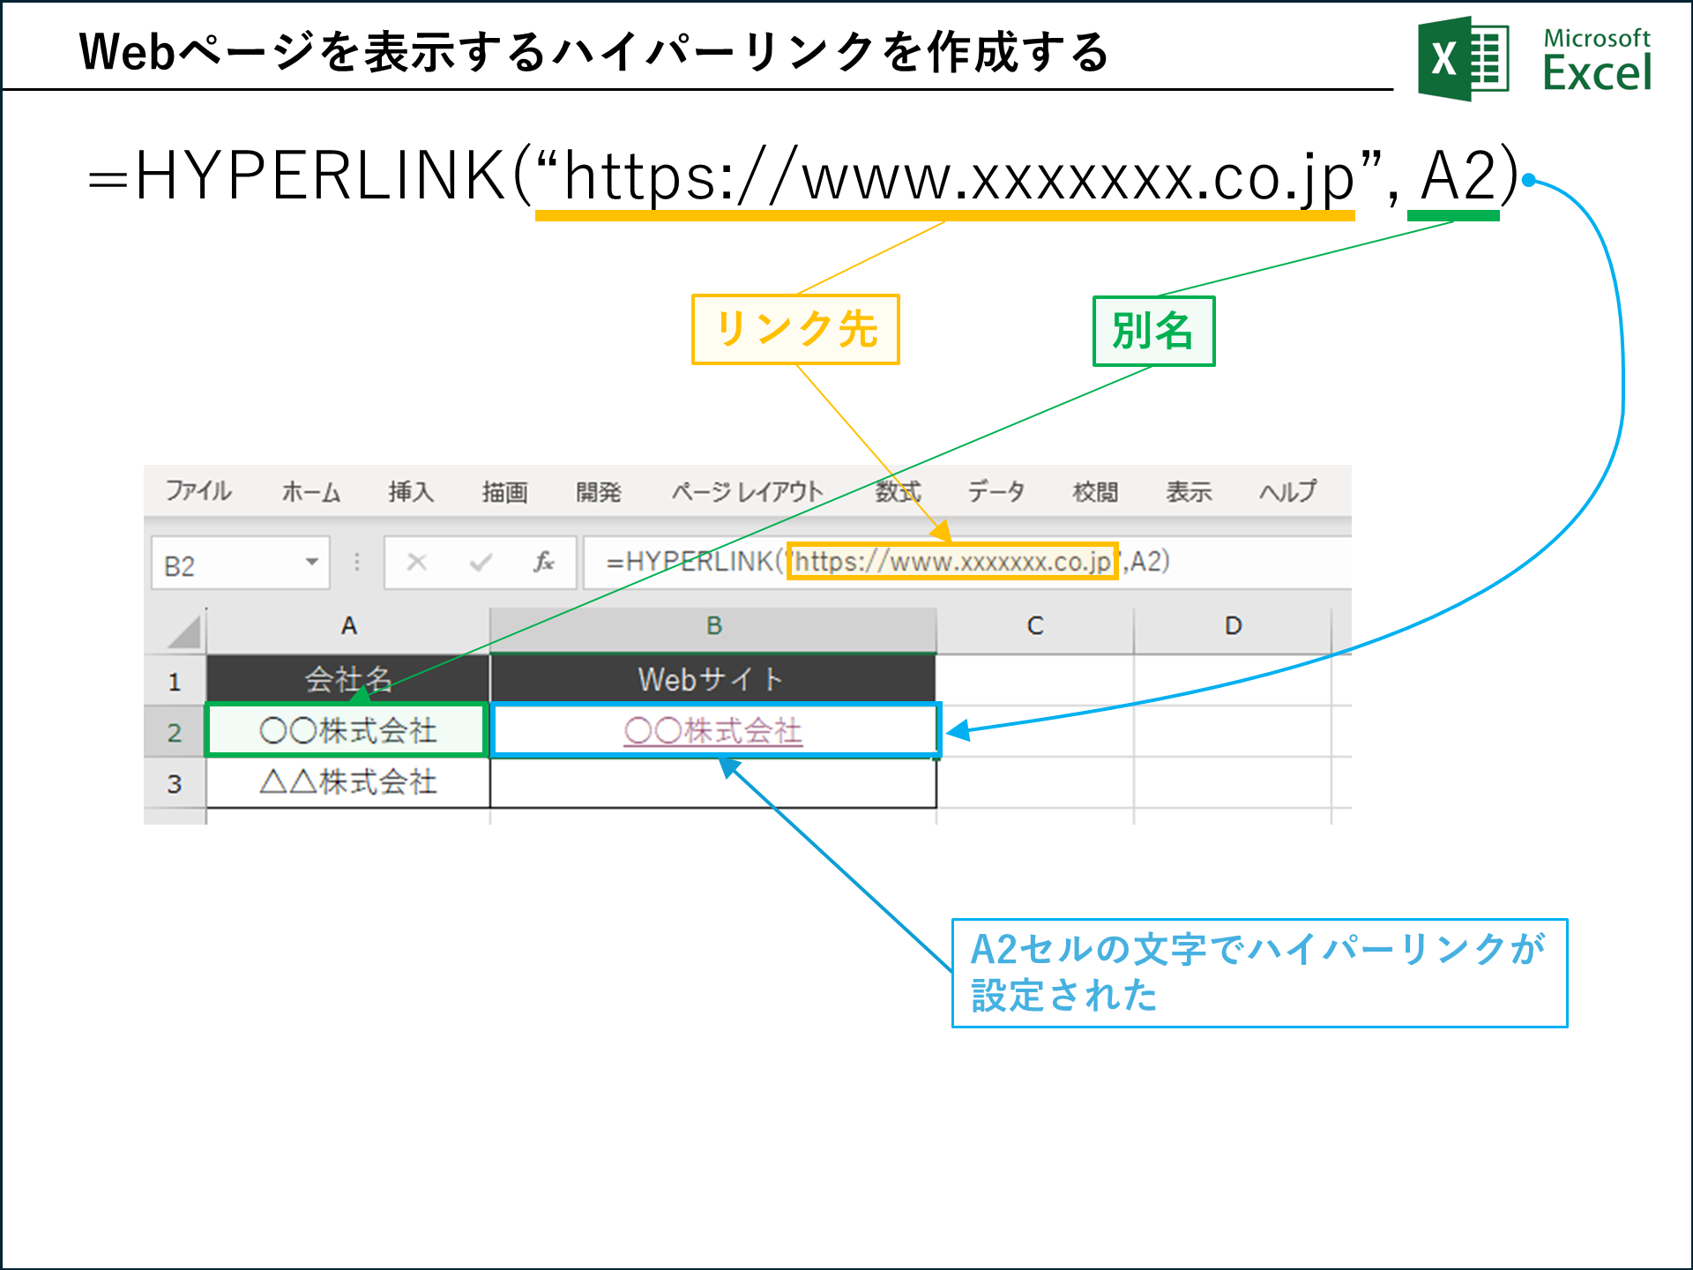Screen dimensions: 1693x1270
Task: Select the 描画 tab
Action: pyautogui.click(x=504, y=491)
